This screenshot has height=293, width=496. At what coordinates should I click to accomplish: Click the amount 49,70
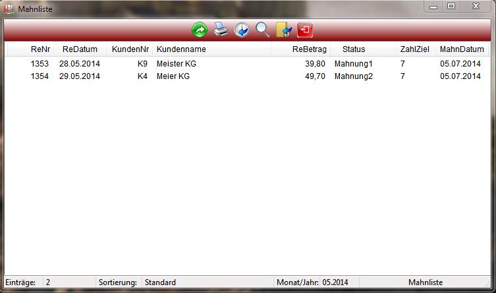[x=315, y=76]
